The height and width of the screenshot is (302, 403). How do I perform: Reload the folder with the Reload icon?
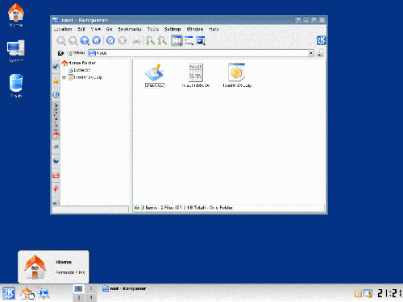pyautogui.click(x=110, y=41)
